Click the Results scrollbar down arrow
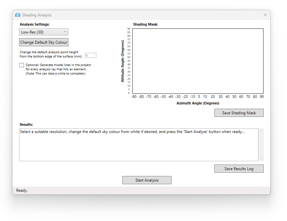287x221 pixels. (261, 159)
